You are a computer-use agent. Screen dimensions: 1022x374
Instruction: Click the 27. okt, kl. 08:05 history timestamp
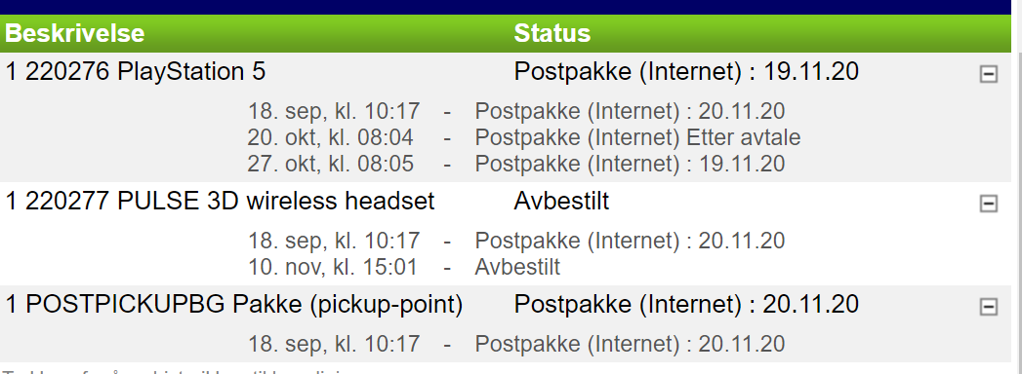point(331,164)
